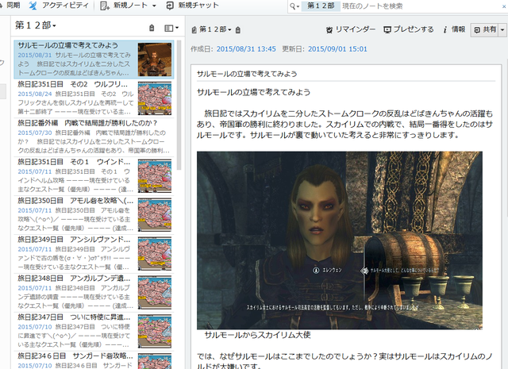
Task: Select note 旅日記348日目 アンガルブンデ遺...
Action: 94,293
